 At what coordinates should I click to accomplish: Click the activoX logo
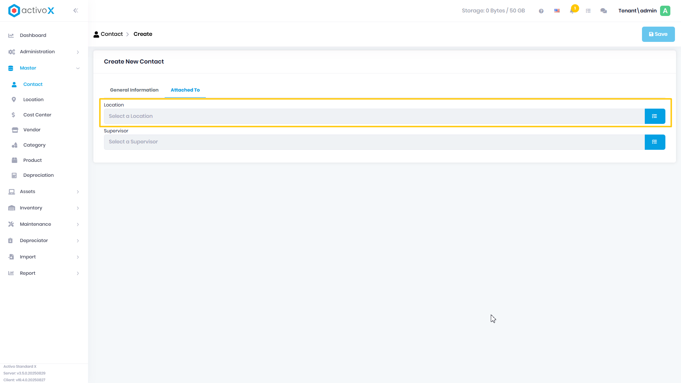(x=31, y=11)
